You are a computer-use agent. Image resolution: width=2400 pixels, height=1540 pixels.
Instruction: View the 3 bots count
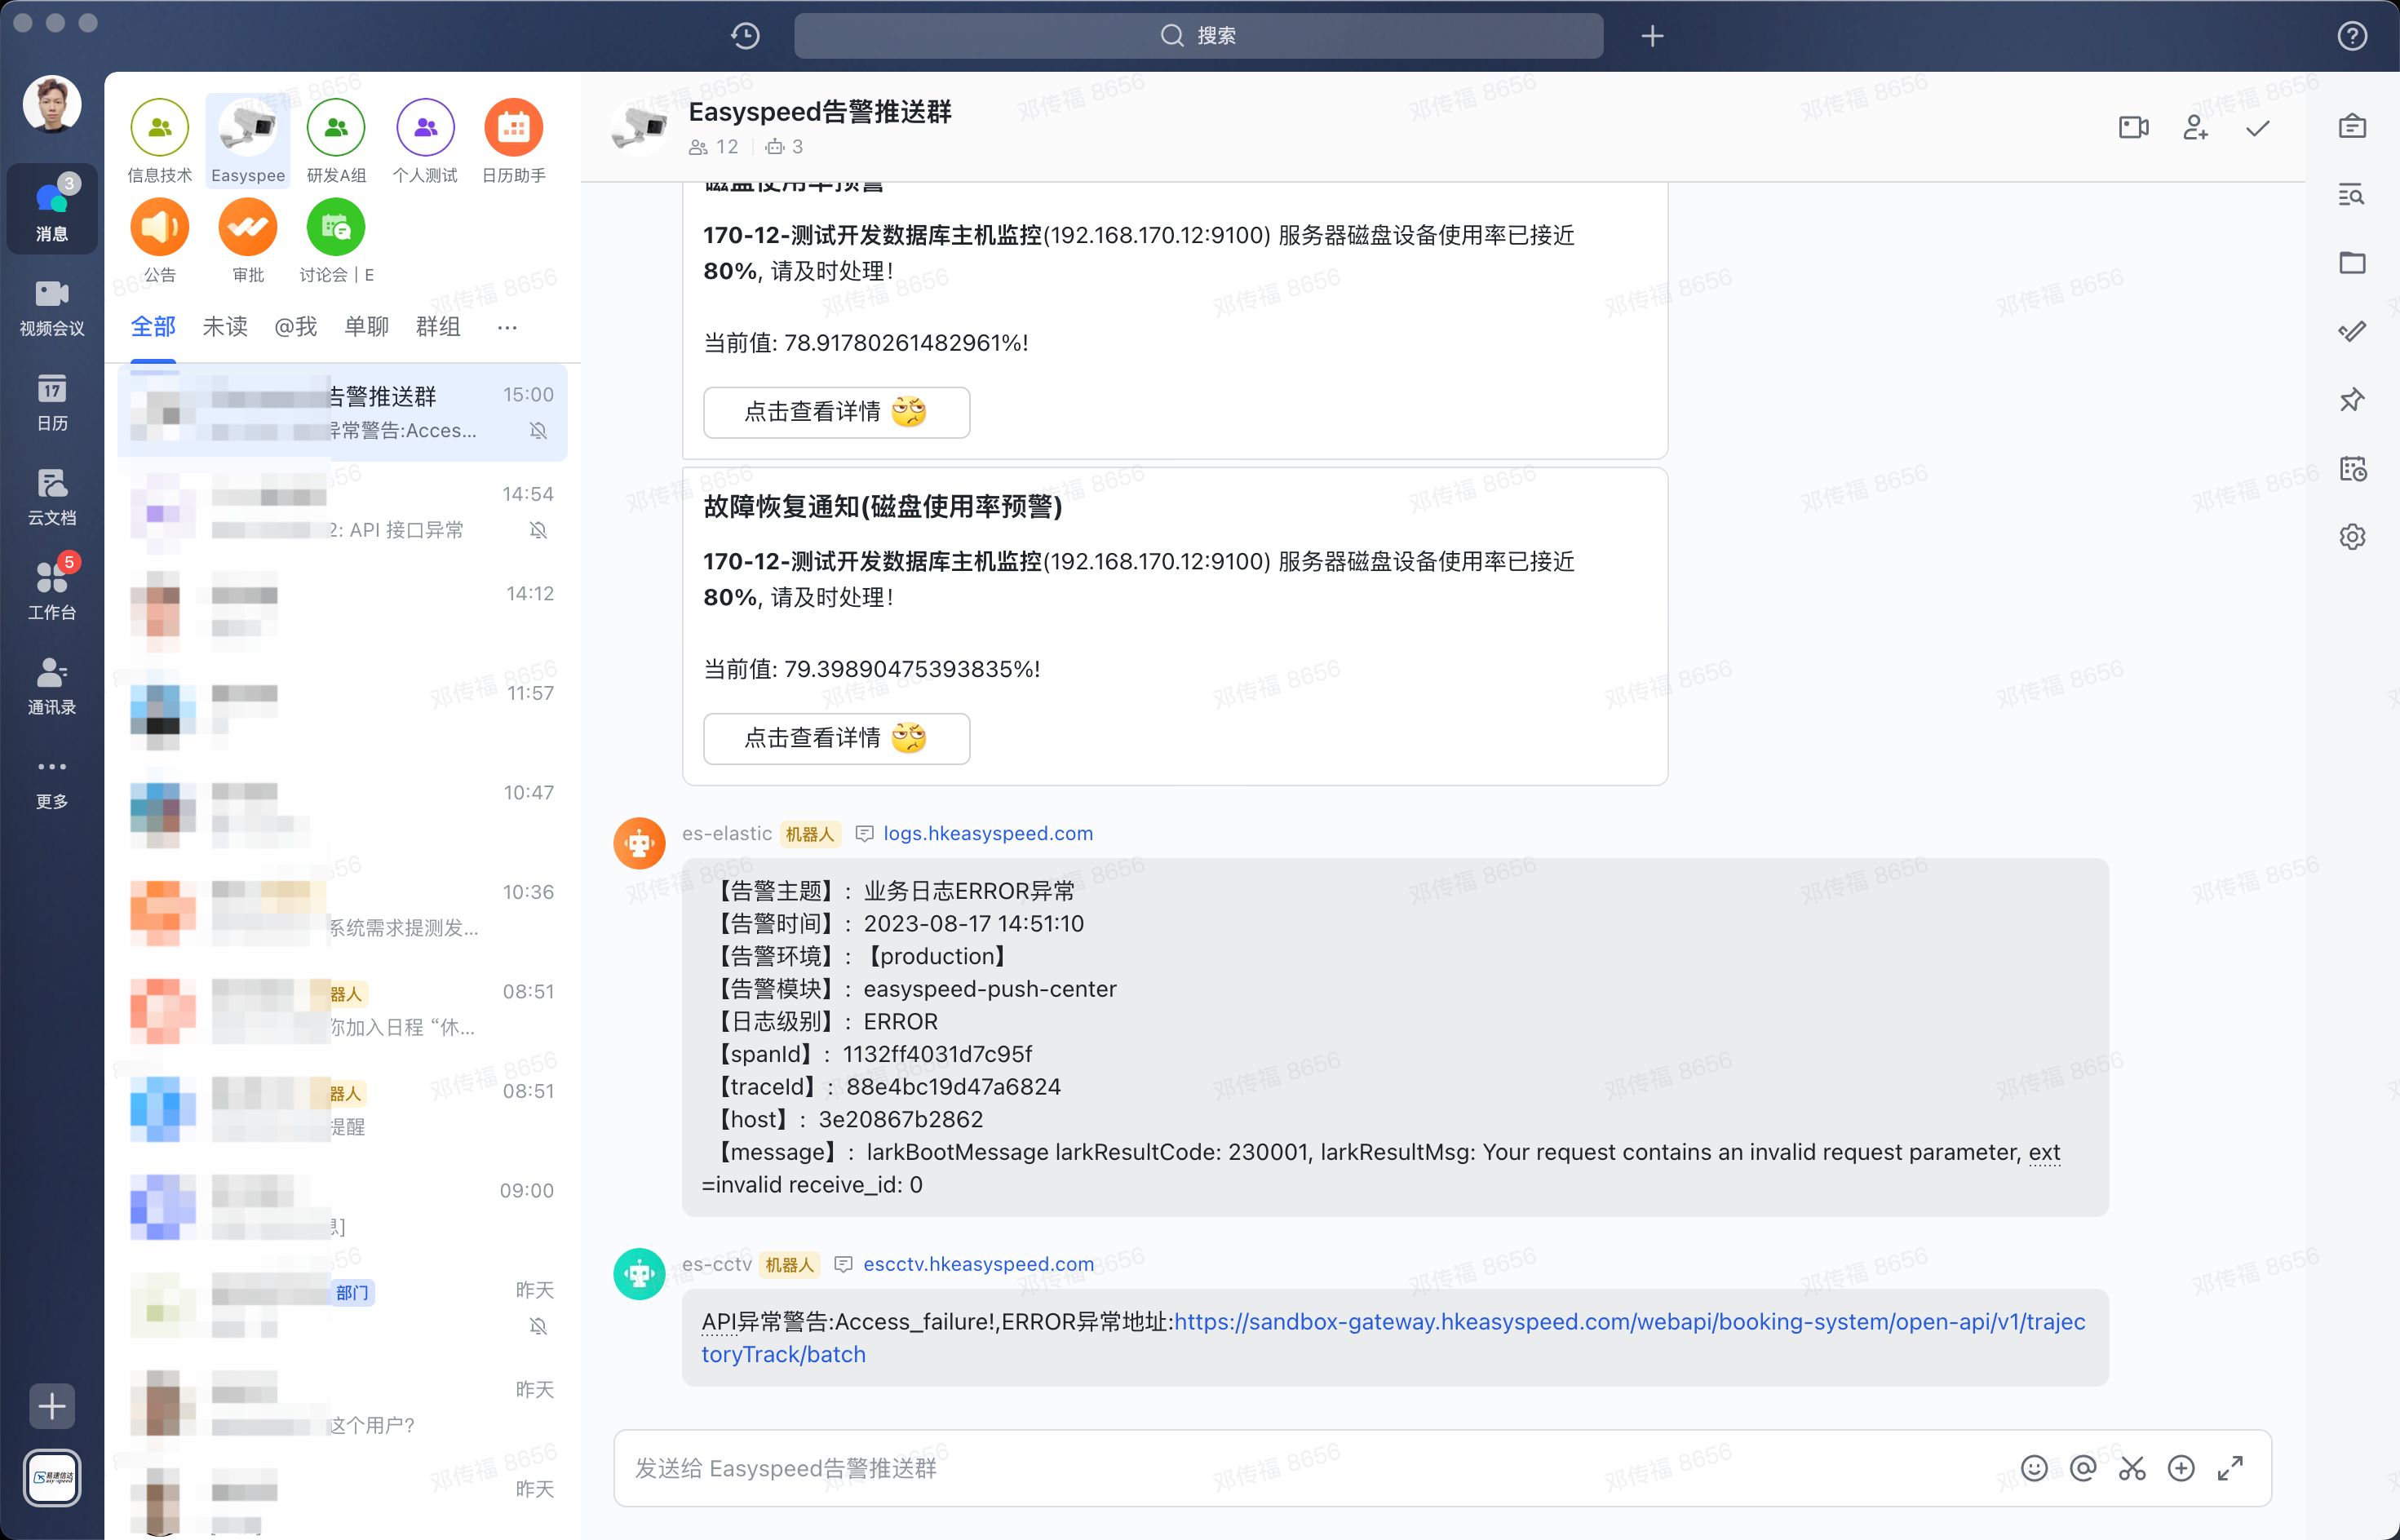[785, 147]
